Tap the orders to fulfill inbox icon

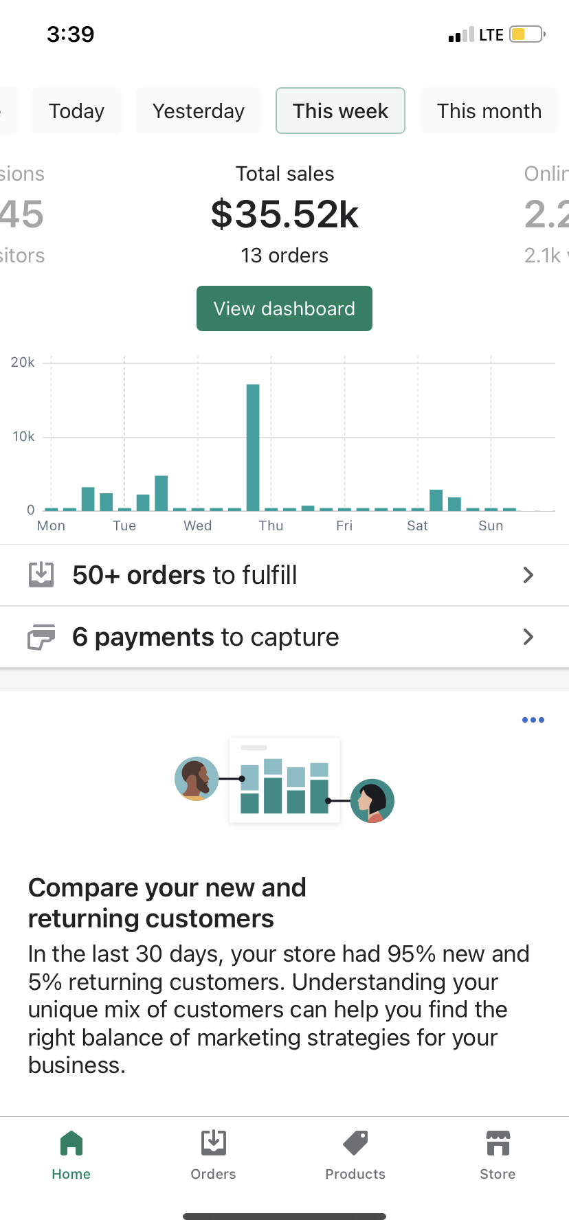pyautogui.click(x=41, y=574)
